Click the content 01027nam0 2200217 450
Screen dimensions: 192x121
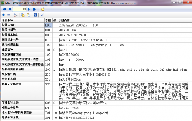pyautogui.click(x=78, y=25)
